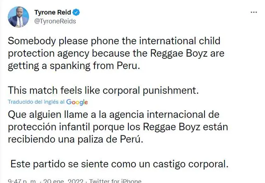This screenshot has width=265, height=183.
Task: Click the Google logo in translation label
Action: pyautogui.click(x=77, y=102)
